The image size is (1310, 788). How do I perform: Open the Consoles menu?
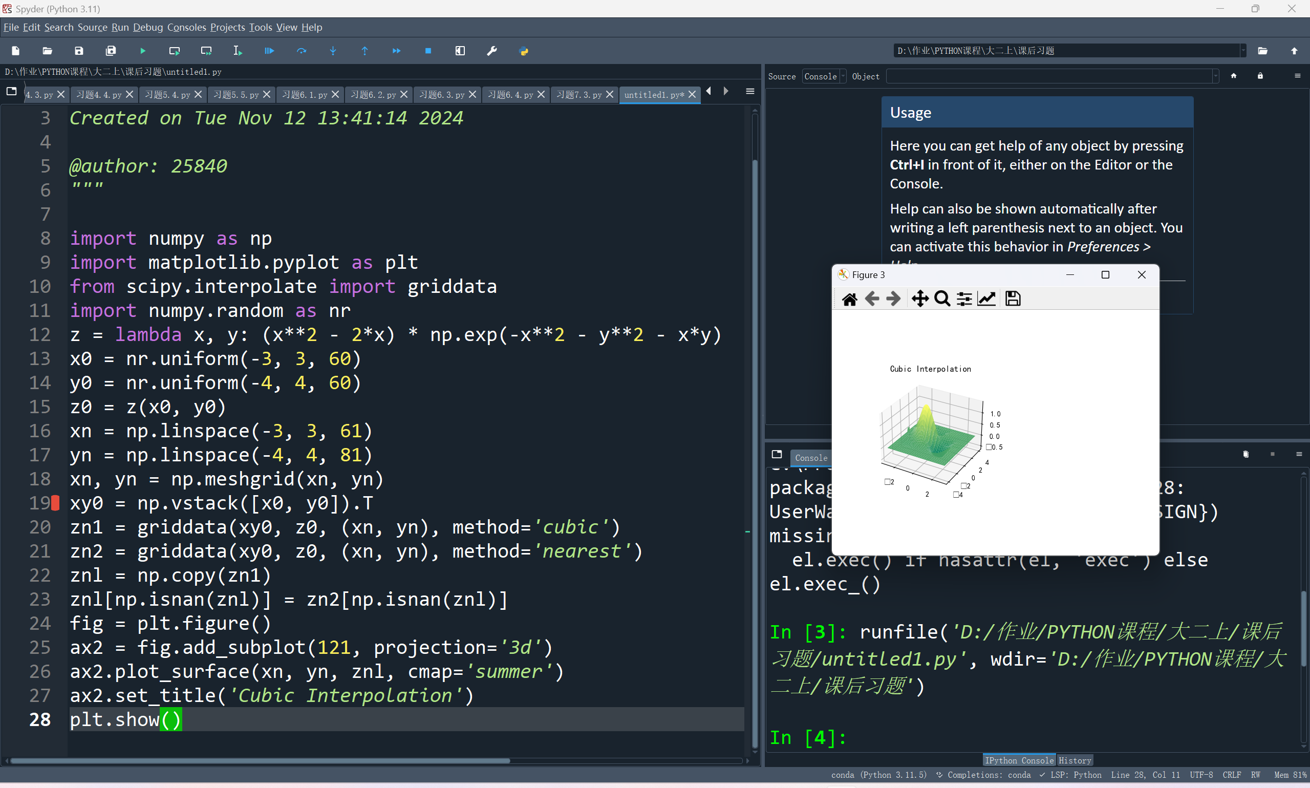186,27
